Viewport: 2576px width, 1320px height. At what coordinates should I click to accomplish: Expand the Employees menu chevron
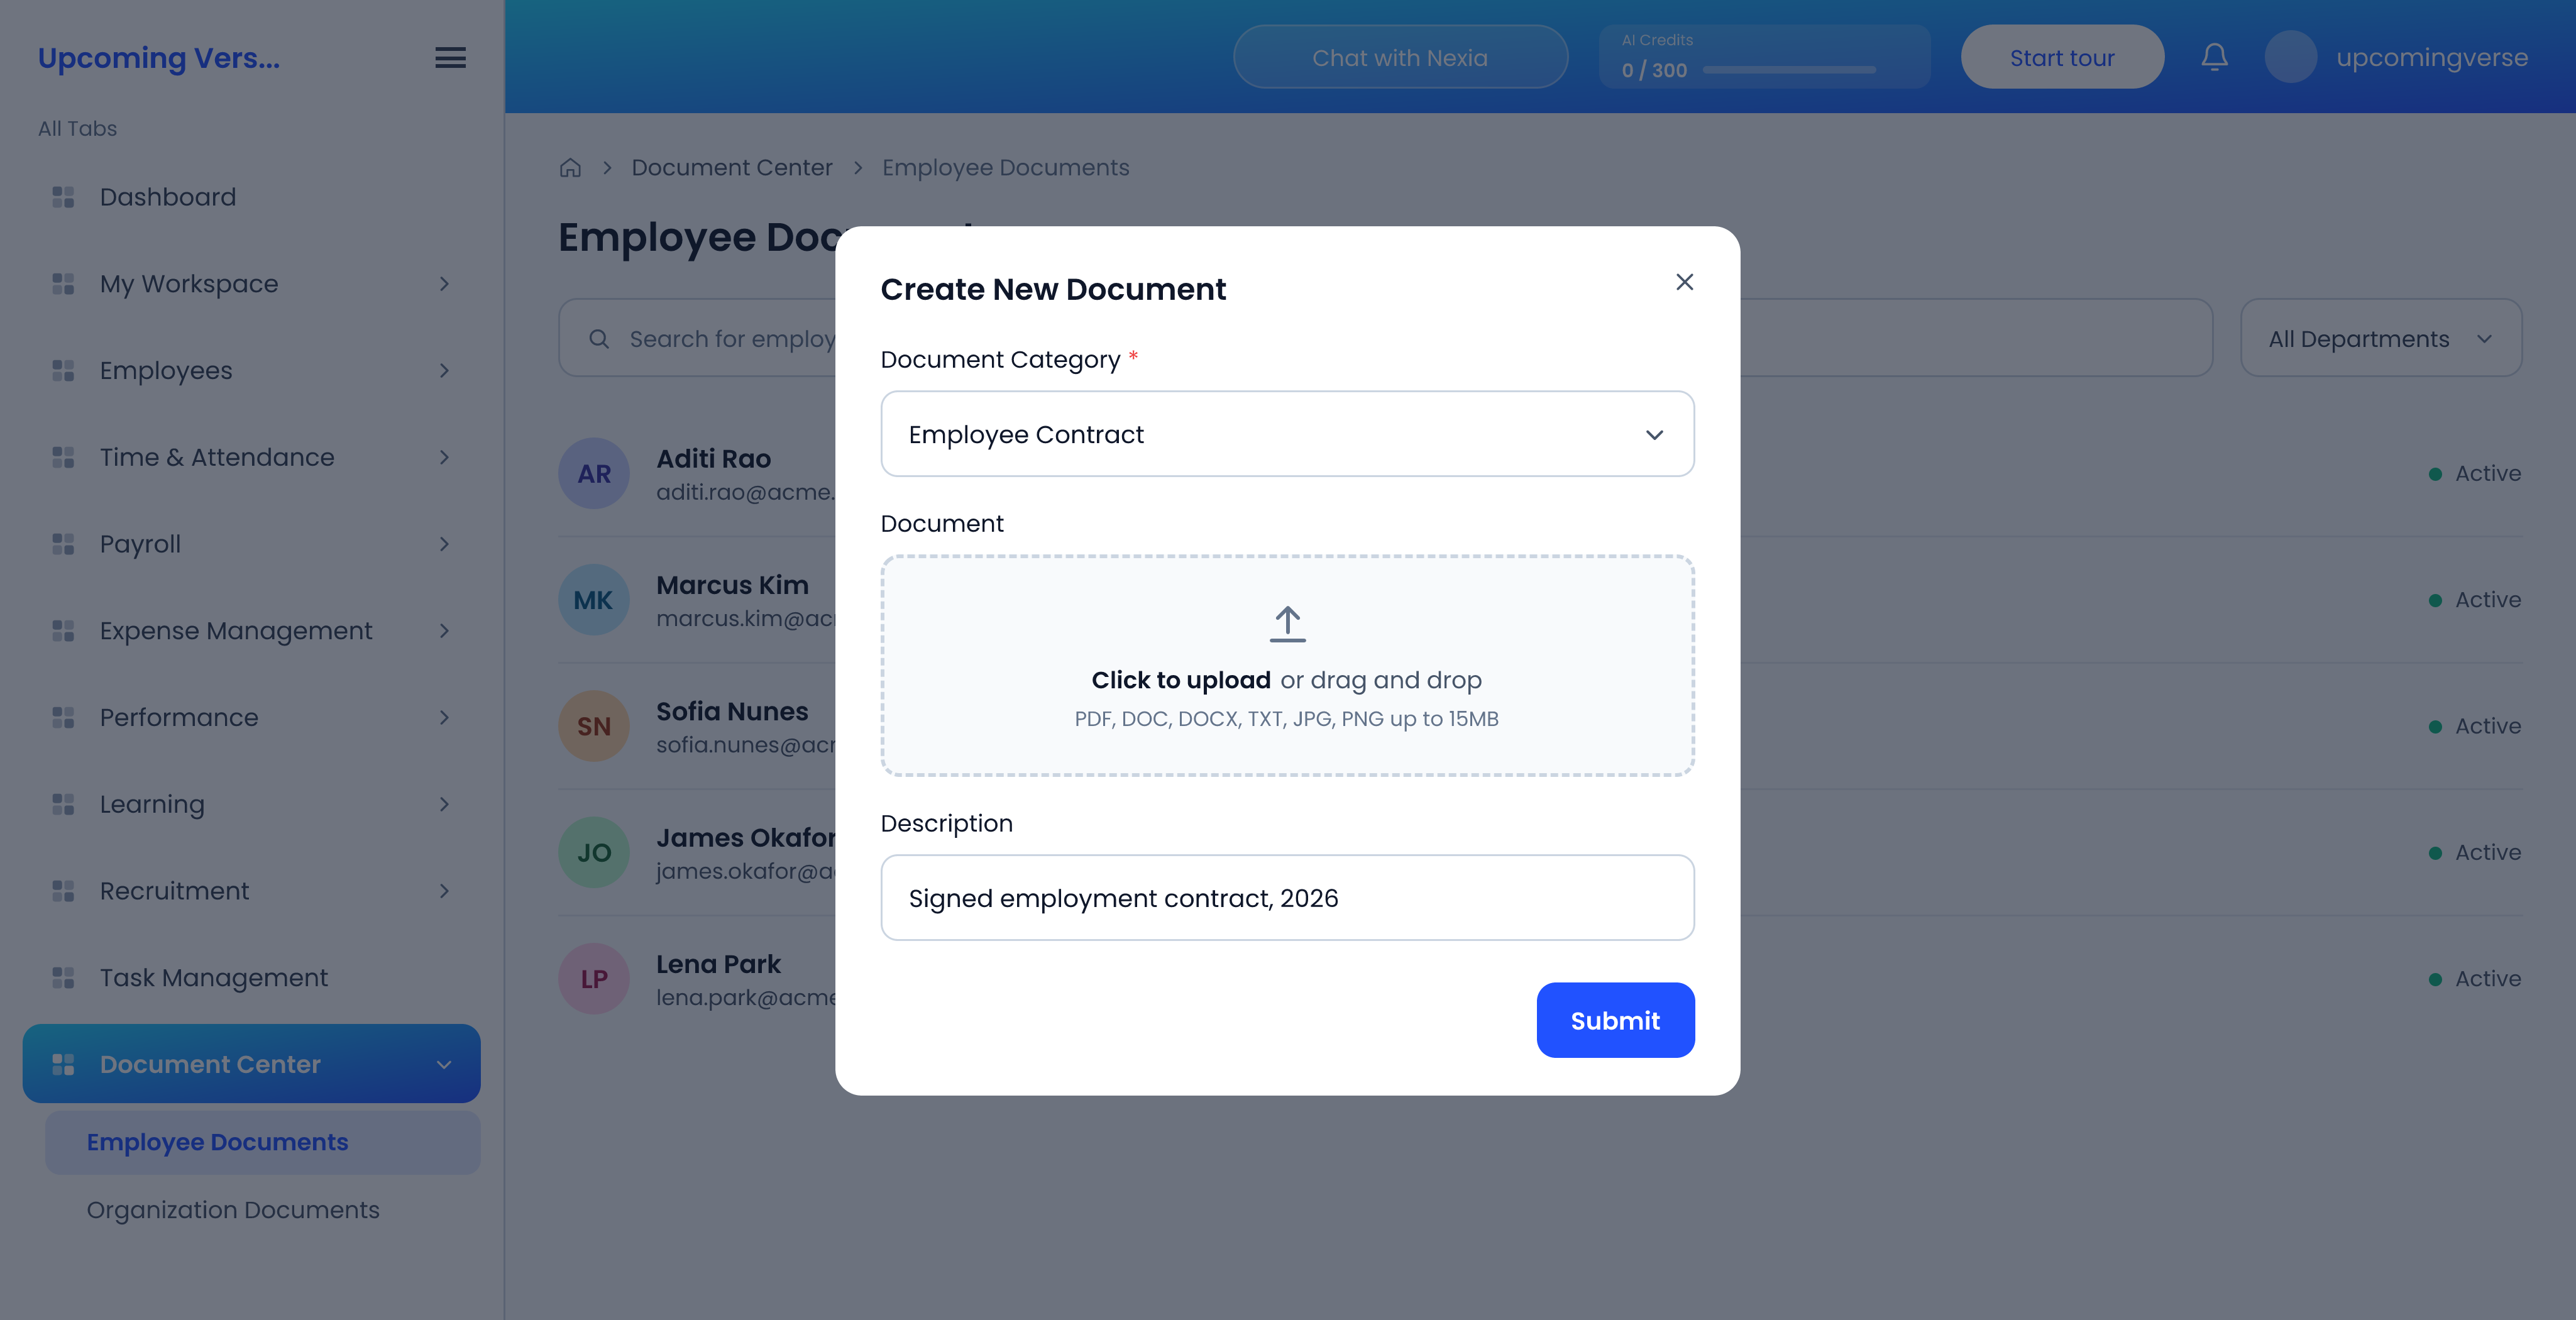444,371
